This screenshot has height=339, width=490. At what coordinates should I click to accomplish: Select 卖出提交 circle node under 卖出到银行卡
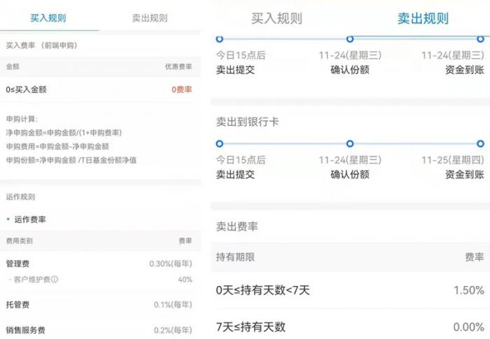click(219, 143)
